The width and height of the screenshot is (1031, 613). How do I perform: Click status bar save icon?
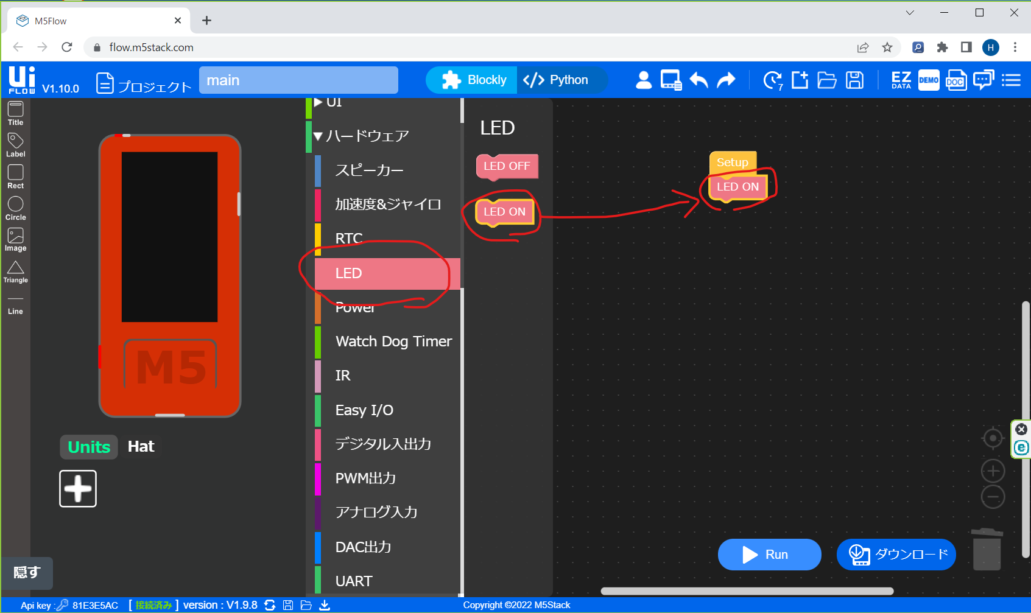(x=288, y=605)
